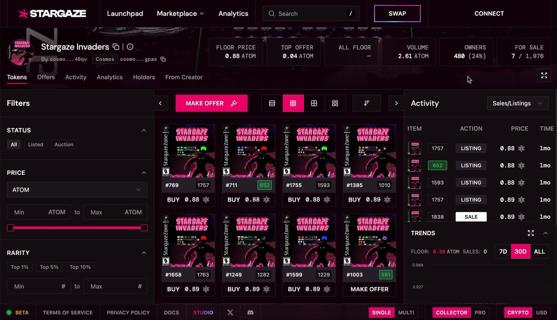Toggle Top 5% rarity filter
This screenshot has width=557, height=320.
[49, 267]
